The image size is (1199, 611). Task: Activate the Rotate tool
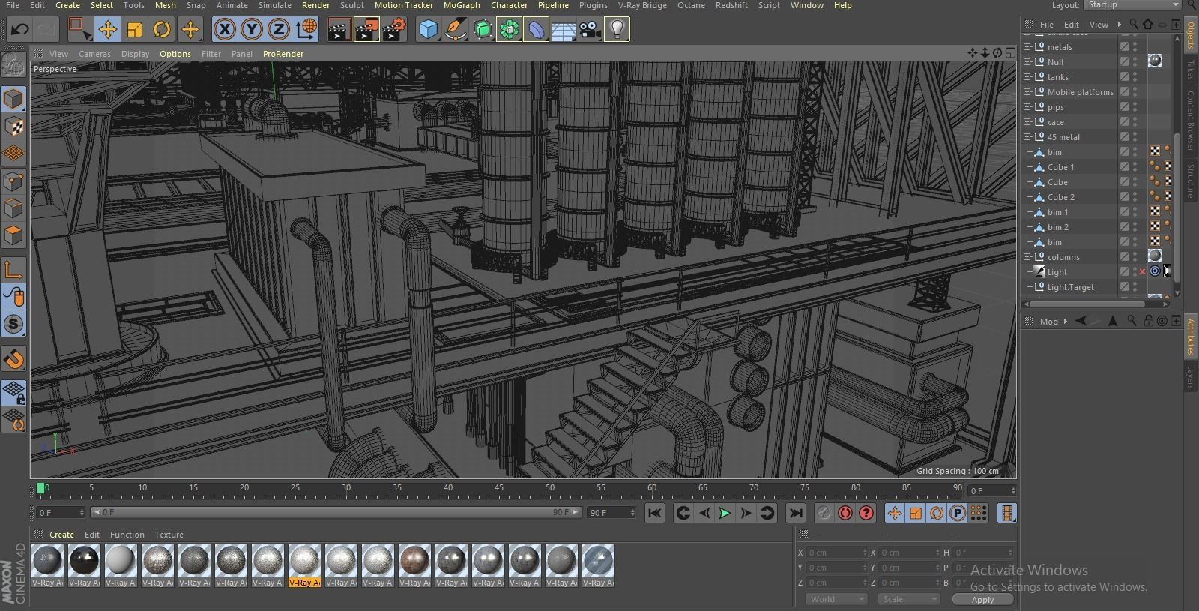[162, 30]
